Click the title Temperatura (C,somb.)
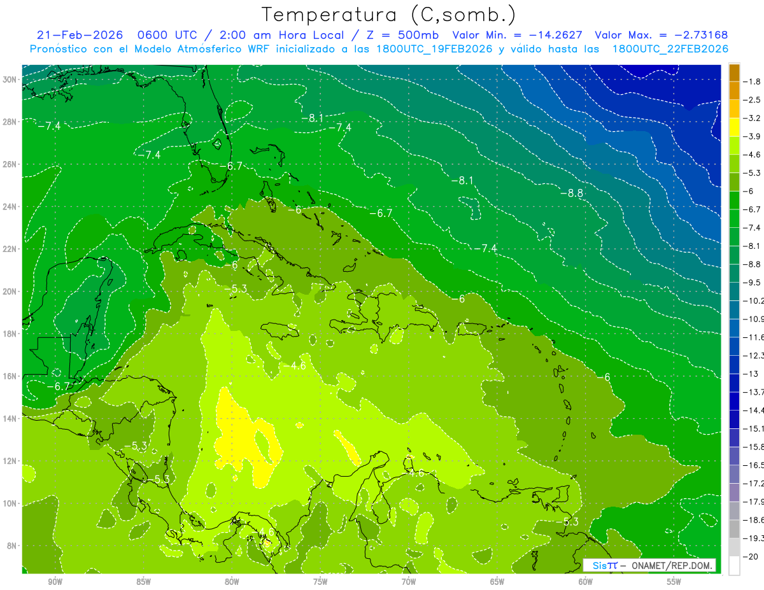 point(389,15)
